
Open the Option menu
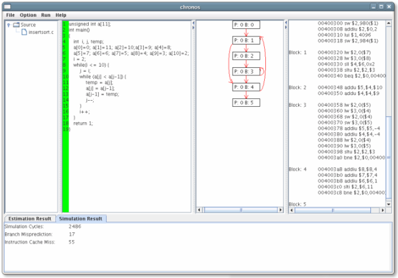tap(28, 15)
